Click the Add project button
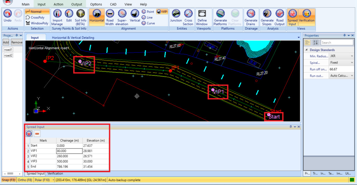The height and width of the screenshot is (185, 357). [6, 42]
